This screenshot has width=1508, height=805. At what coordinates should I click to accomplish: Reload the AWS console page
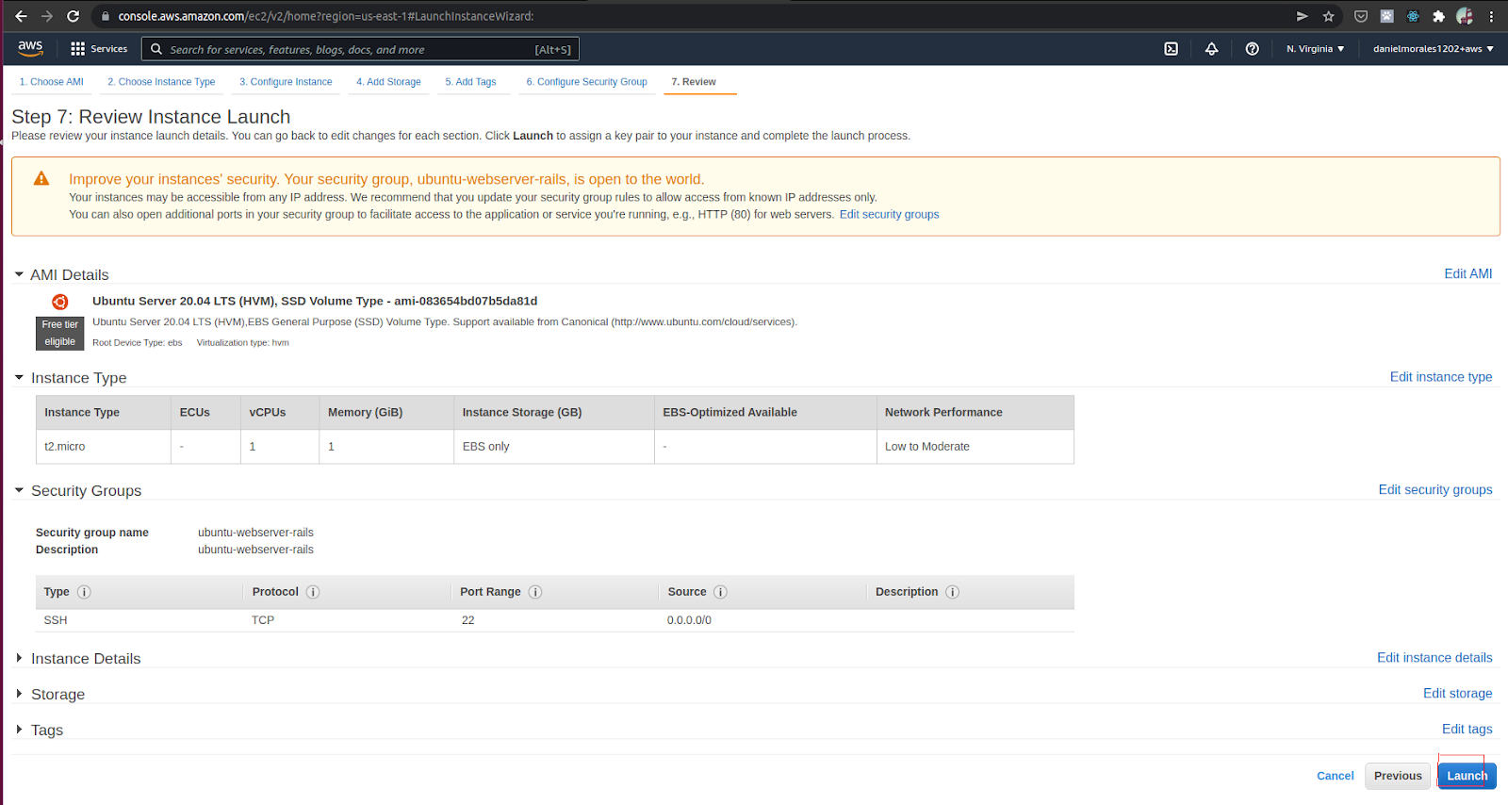pos(74,16)
